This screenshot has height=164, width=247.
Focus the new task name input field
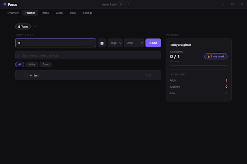pos(56,43)
